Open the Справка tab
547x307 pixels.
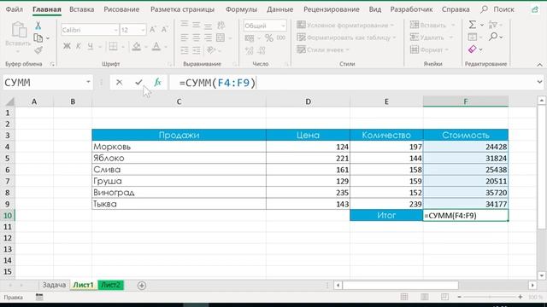(x=456, y=9)
